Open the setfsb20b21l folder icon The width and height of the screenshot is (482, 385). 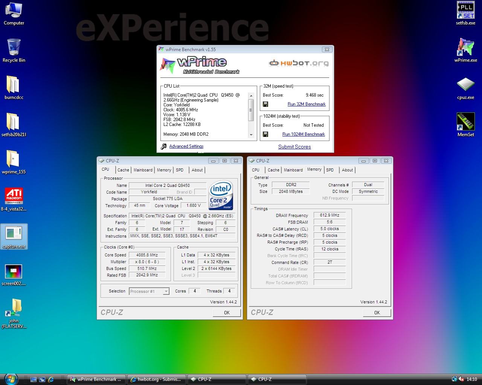14,125
